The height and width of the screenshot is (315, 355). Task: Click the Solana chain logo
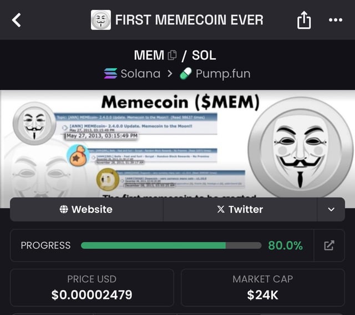pos(110,74)
